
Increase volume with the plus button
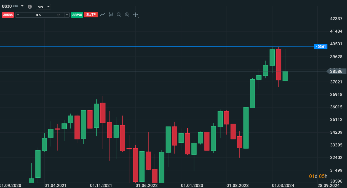[x=67, y=15]
